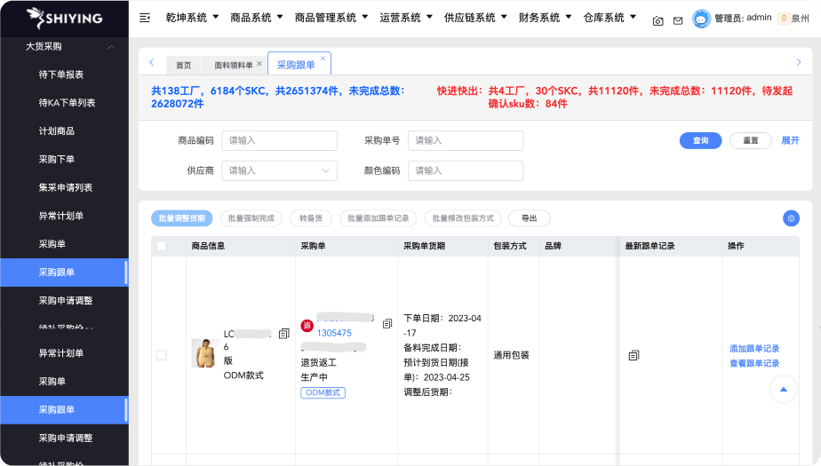Viewport: 821px width, 466px height.
Task: Copy the purchase order number 1305475
Action: click(x=387, y=324)
